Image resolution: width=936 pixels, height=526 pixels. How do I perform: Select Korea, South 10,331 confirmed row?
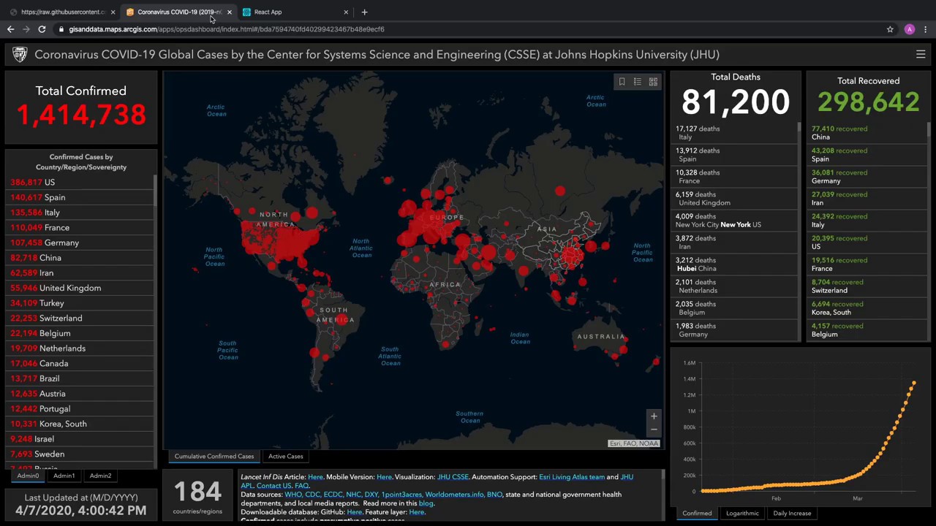point(80,424)
